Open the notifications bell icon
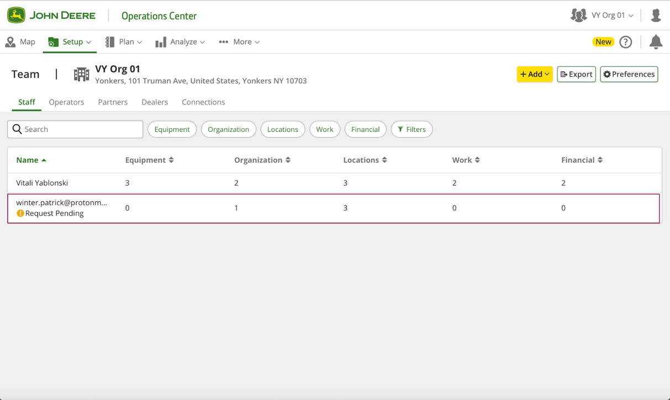The height and width of the screenshot is (400, 670). (656, 42)
